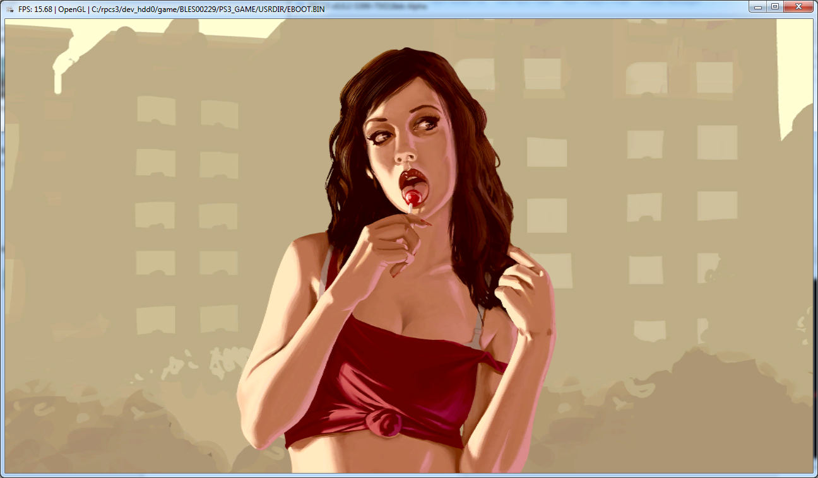
Task: Click the top-left window of left building
Action: tap(155, 110)
